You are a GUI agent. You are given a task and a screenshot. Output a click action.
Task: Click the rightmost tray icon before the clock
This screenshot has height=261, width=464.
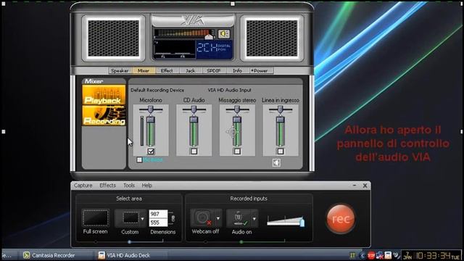[x=397, y=255]
